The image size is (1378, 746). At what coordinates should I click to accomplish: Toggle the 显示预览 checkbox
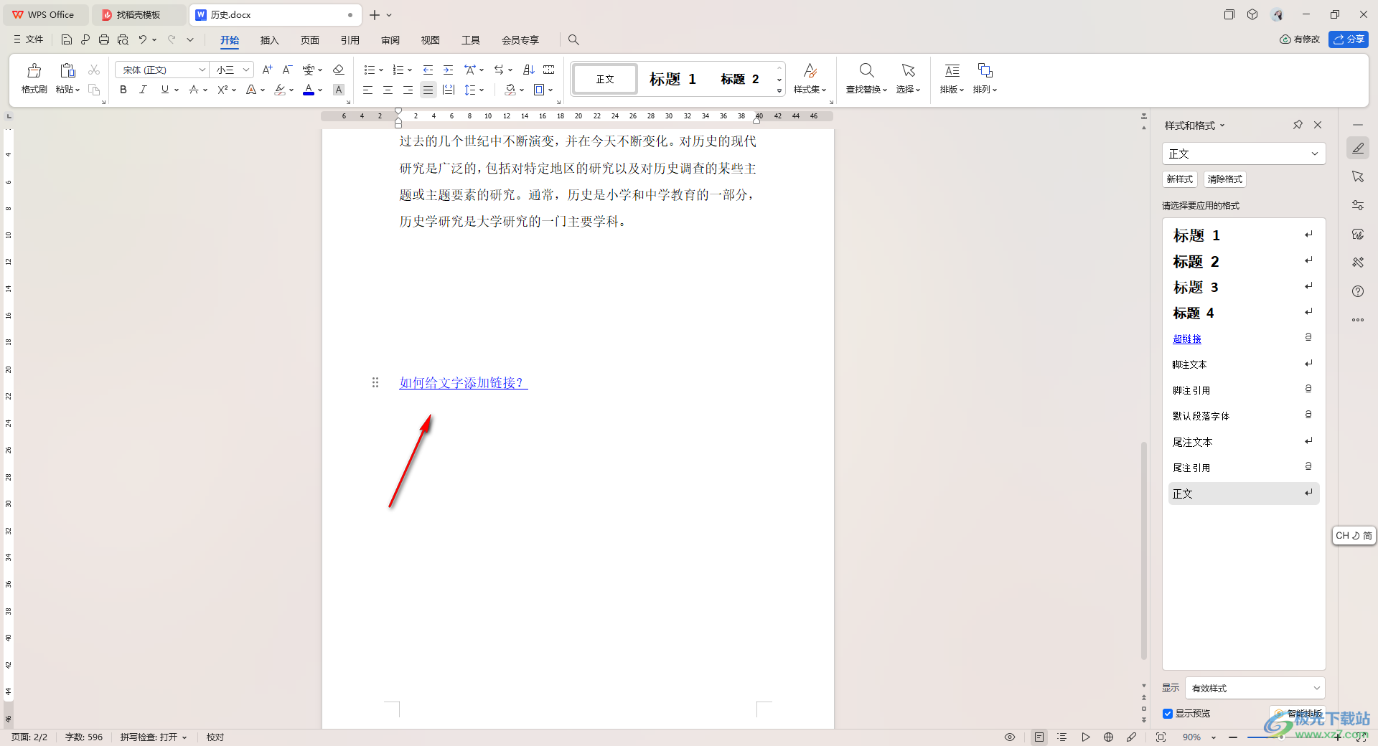(x=1168, y=713)
